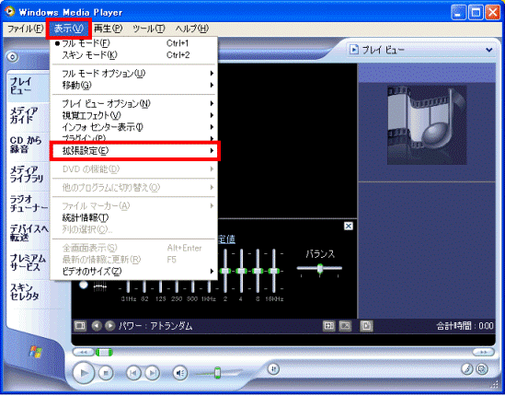Click the round taskbar toggle button top left
This screenshot has height=396, width=505.
coord(13,57)
